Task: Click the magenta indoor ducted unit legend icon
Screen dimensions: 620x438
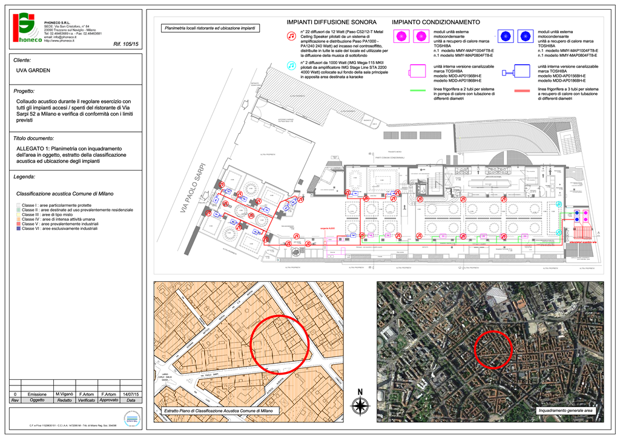Action: (417, 71)
